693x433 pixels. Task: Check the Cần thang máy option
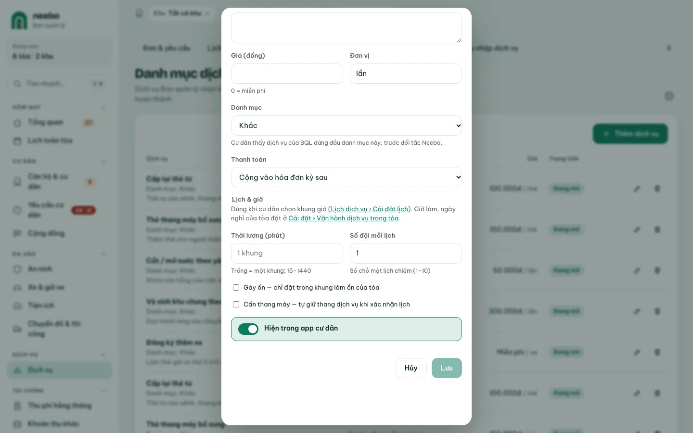tap(236, 305)
